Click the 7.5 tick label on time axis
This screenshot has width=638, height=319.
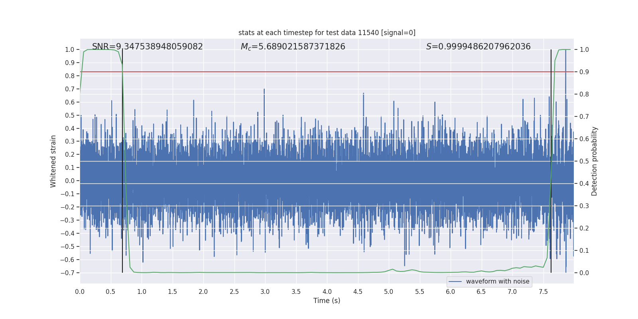(x=543, y=291)
